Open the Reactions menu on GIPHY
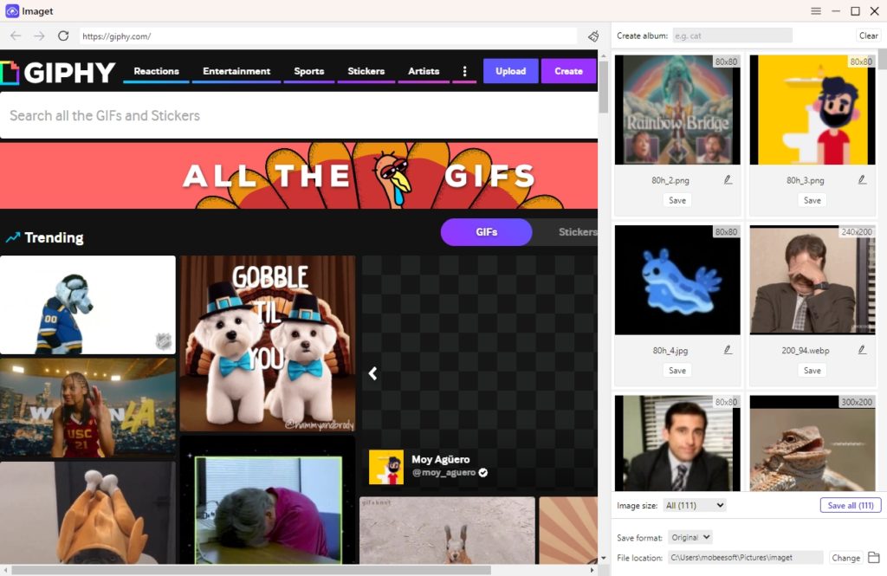 point(156,71)
